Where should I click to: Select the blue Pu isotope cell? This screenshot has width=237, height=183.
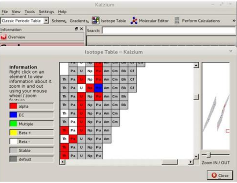pyautogui.click(x=98, y=88)
